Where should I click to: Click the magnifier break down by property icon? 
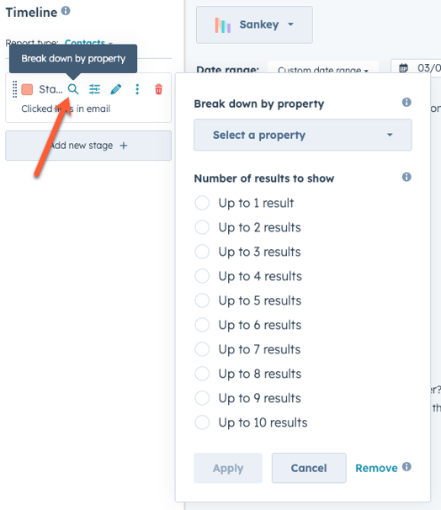click(73, 89)
